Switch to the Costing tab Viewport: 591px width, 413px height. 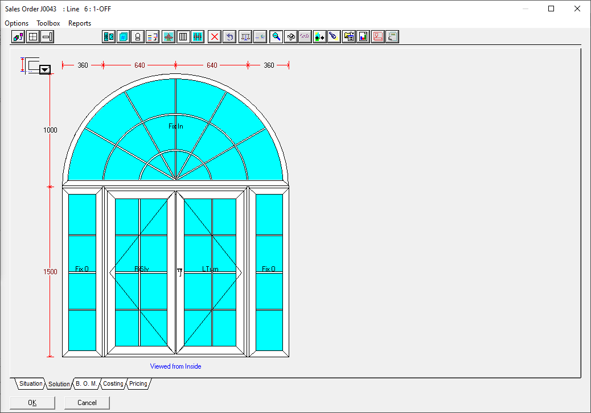pos(113,384)
